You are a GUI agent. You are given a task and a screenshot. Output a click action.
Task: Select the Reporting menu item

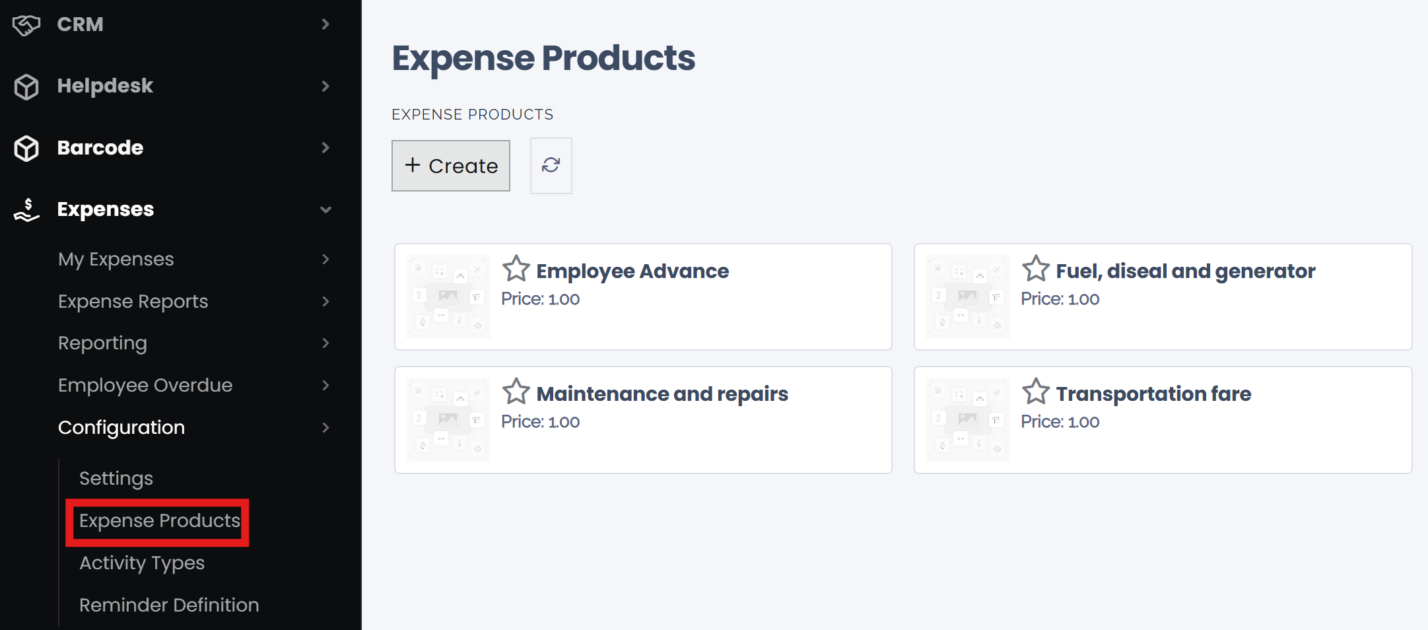point(102,343)
